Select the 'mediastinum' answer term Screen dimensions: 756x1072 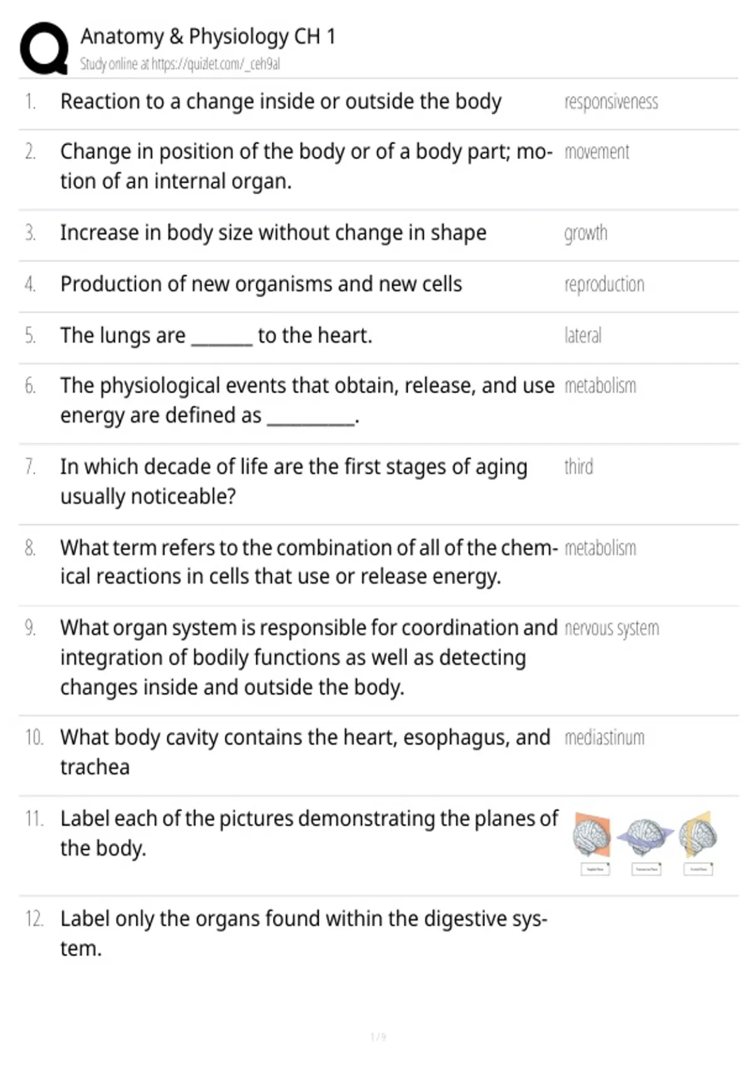[x=604, y=738]
